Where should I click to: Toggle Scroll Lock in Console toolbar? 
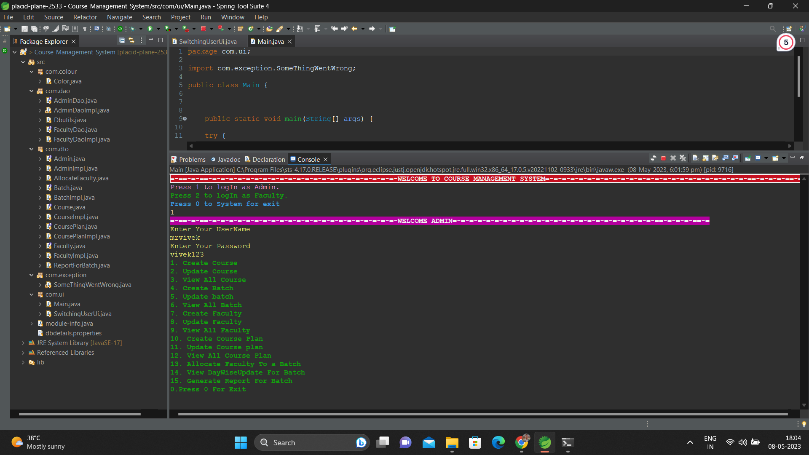click(x=705, y=158)
